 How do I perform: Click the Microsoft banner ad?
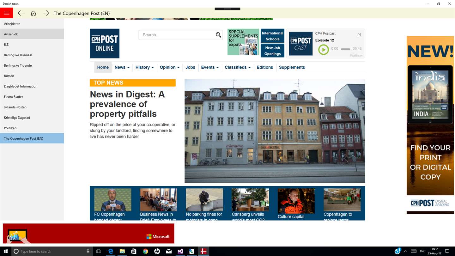[x=88, y=234]
